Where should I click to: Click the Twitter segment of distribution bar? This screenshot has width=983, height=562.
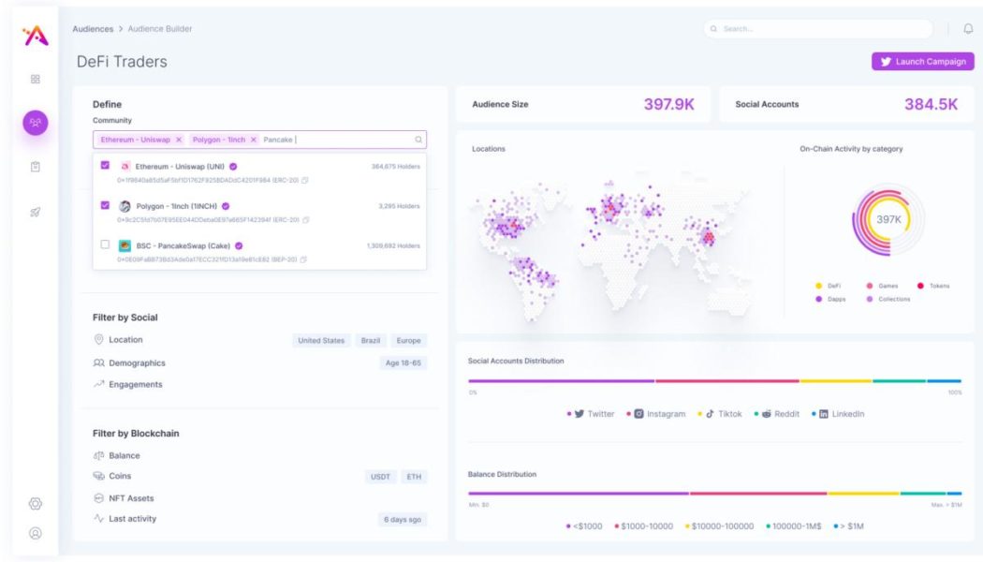(561, 381)
